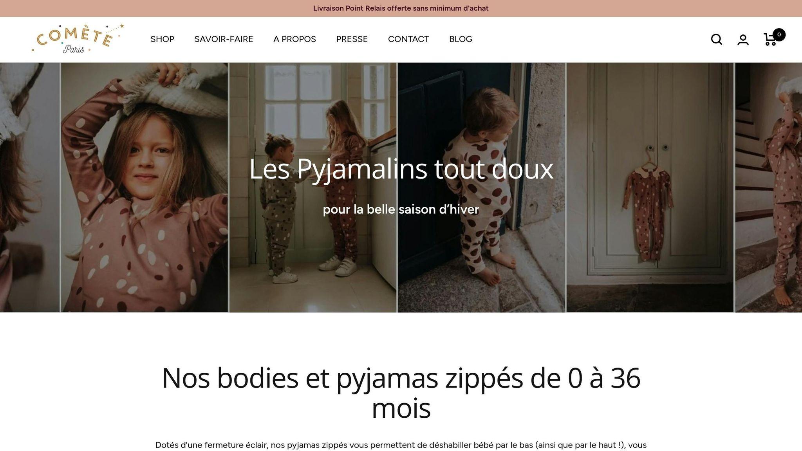Click the zipped pyjamas description paragraph
Viewport: 802px width, 451px height.
(x=401, y=445)
